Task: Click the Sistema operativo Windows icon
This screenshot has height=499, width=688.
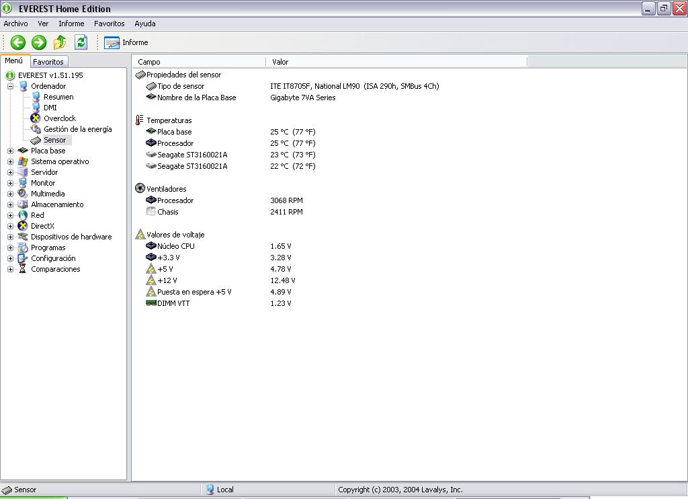Action: click(x=23, y=161)
